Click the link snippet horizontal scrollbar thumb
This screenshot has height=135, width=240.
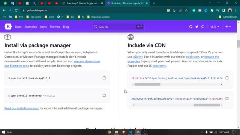point(147,84)
